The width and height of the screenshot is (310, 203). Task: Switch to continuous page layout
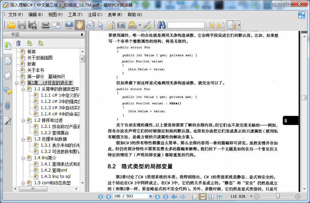click(x=203, y=196)
